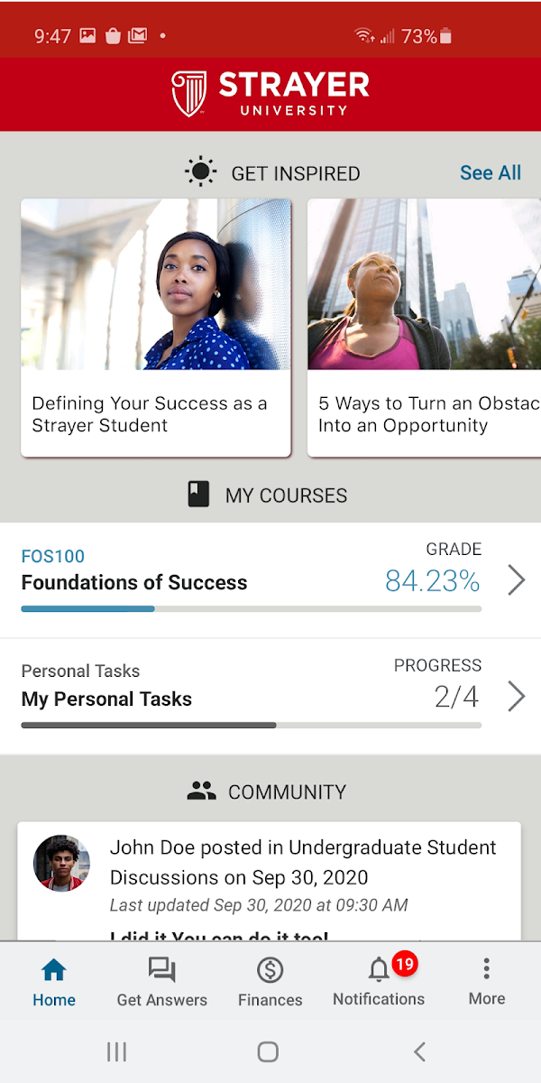
Task: Click the FOS100 course code link
Action: [x=53, y=557]
